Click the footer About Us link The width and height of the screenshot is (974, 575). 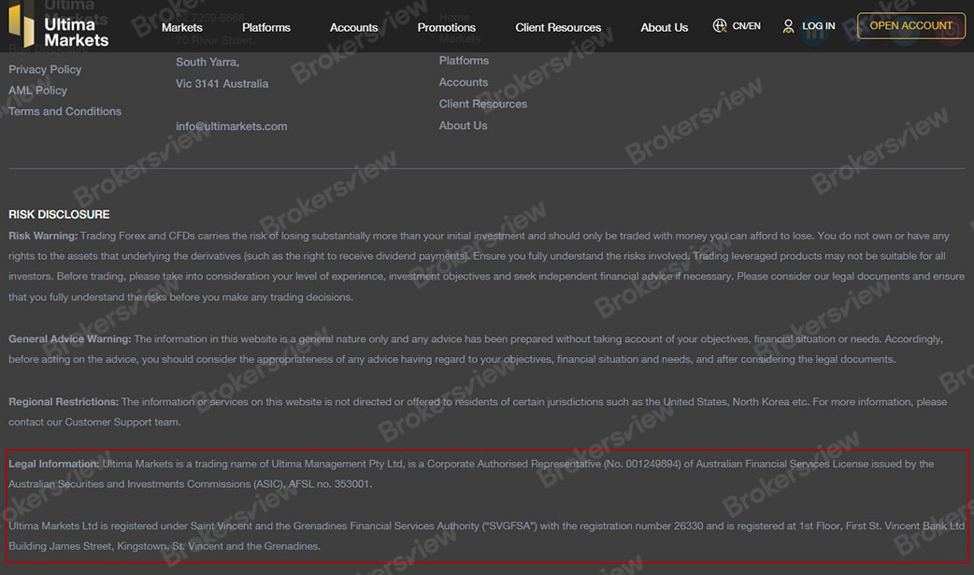coord(463,125)
